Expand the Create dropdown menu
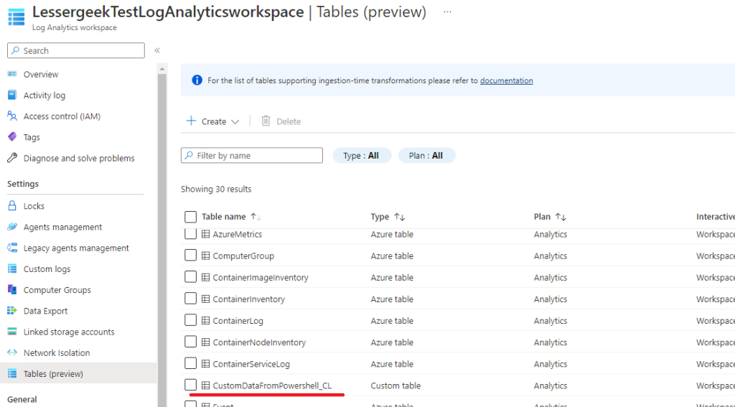The width and height of the screenshot is (735, 407). point(212,121)
